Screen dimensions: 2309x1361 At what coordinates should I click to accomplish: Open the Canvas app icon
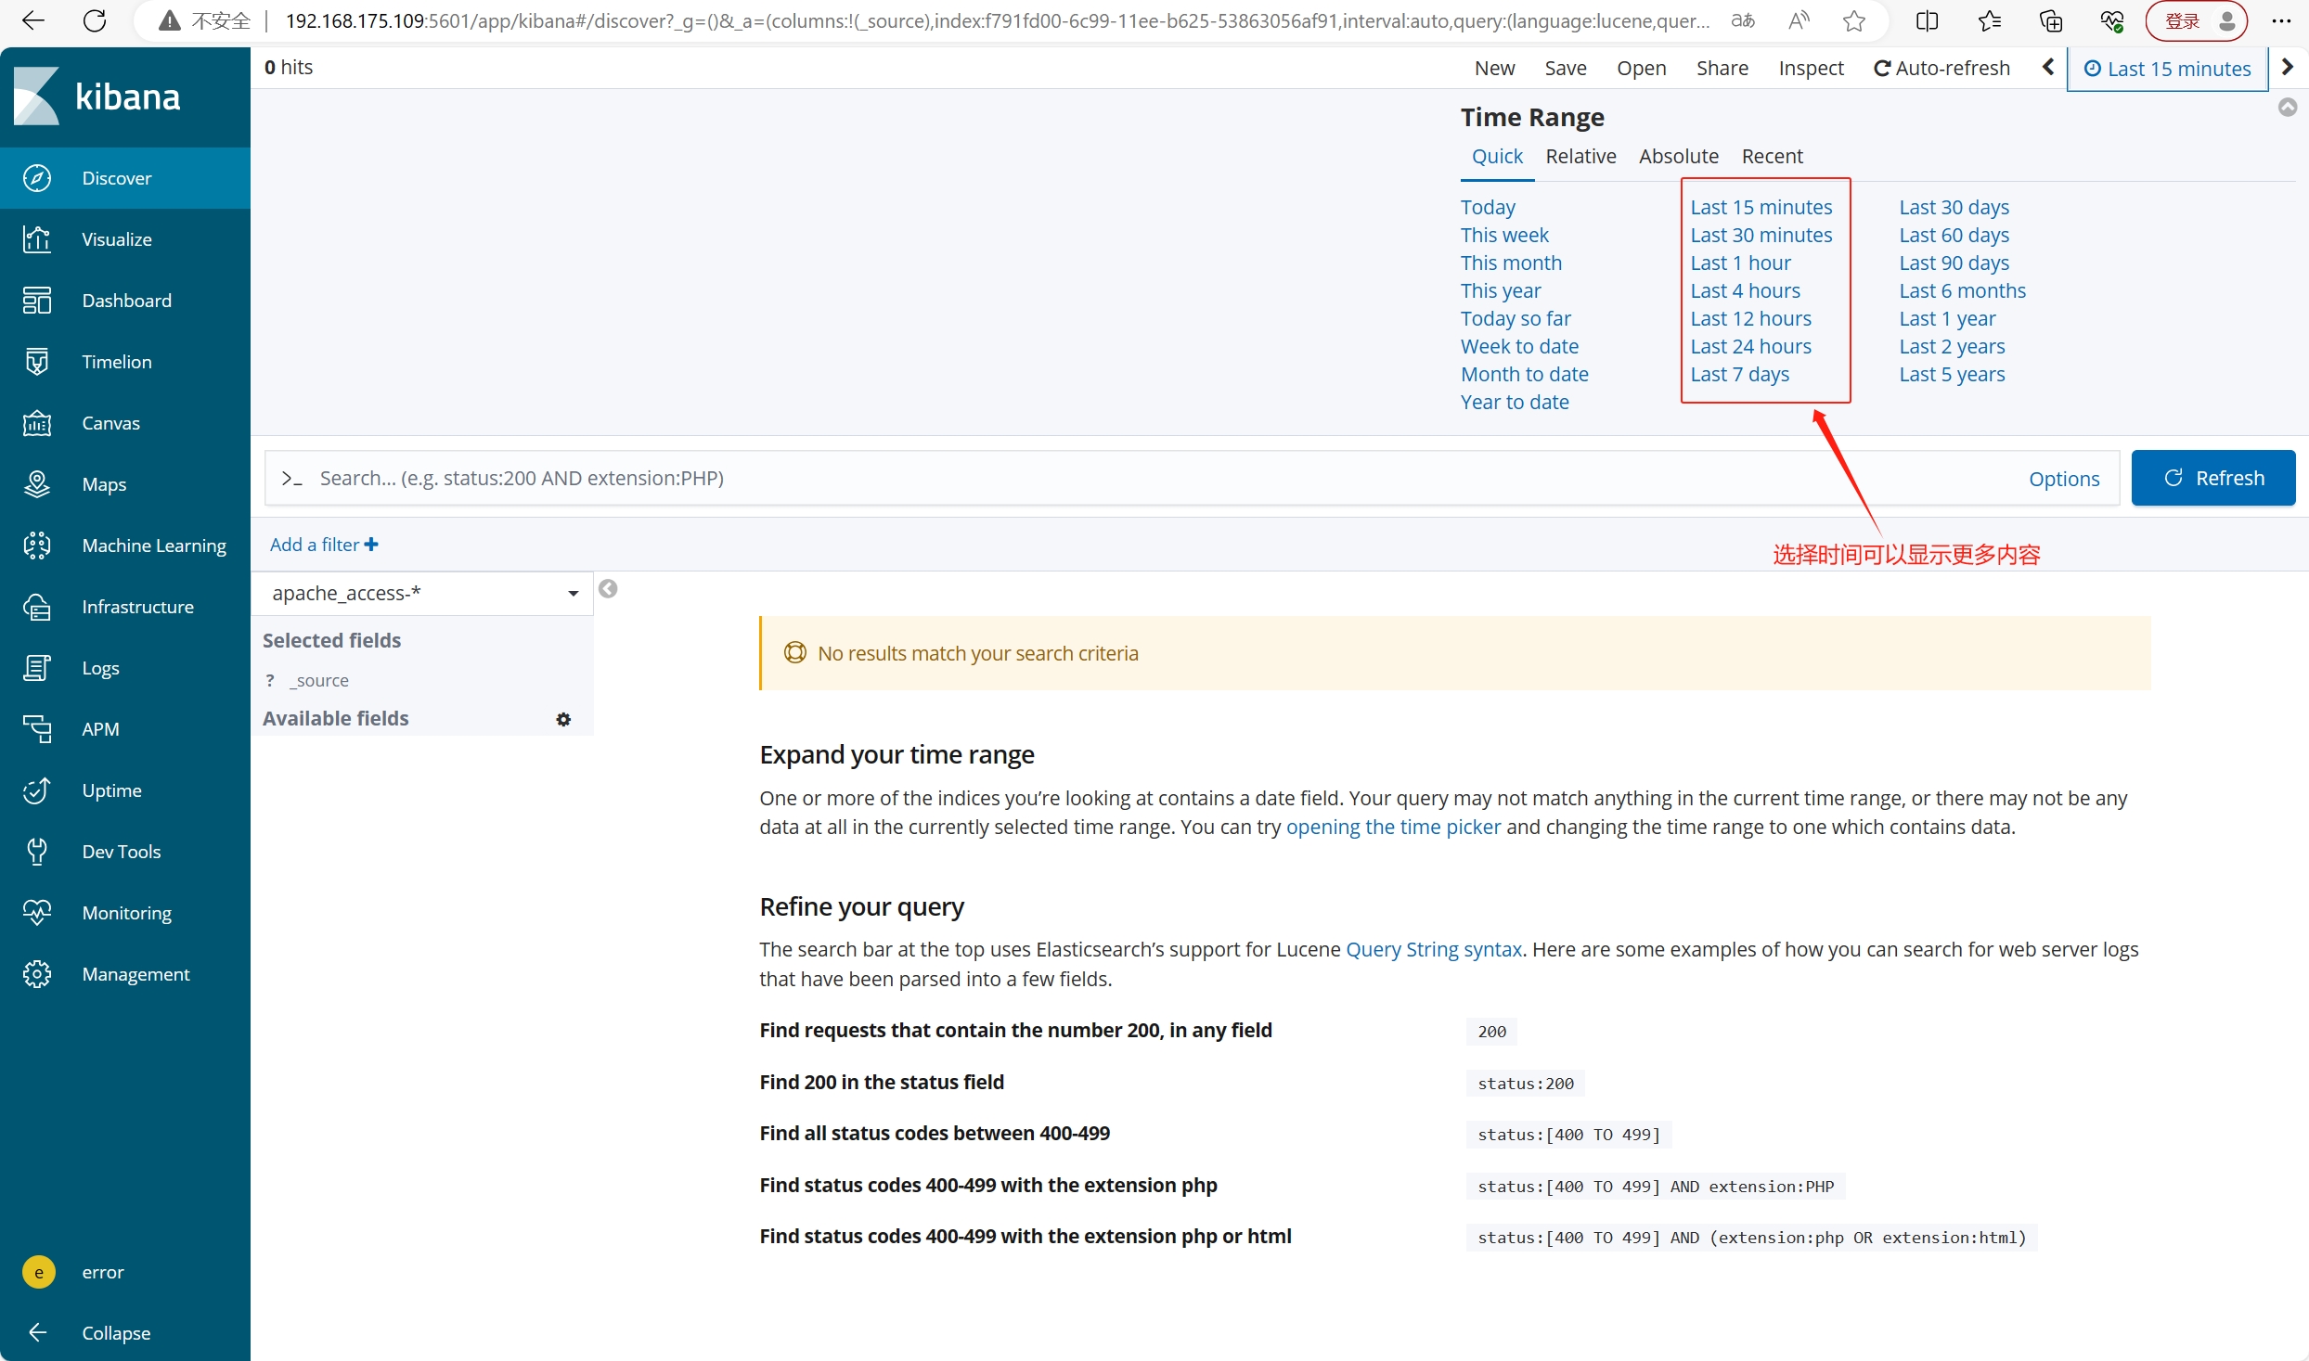point(37,423)
